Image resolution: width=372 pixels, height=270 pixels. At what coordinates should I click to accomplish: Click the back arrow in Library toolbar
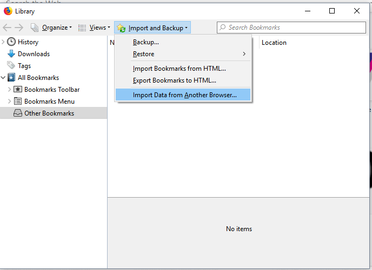(7, 28)
